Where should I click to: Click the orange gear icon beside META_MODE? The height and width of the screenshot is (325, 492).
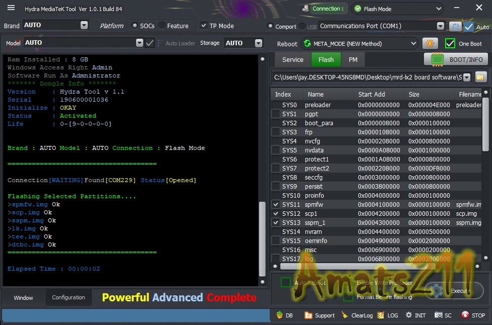pos(430,44)
